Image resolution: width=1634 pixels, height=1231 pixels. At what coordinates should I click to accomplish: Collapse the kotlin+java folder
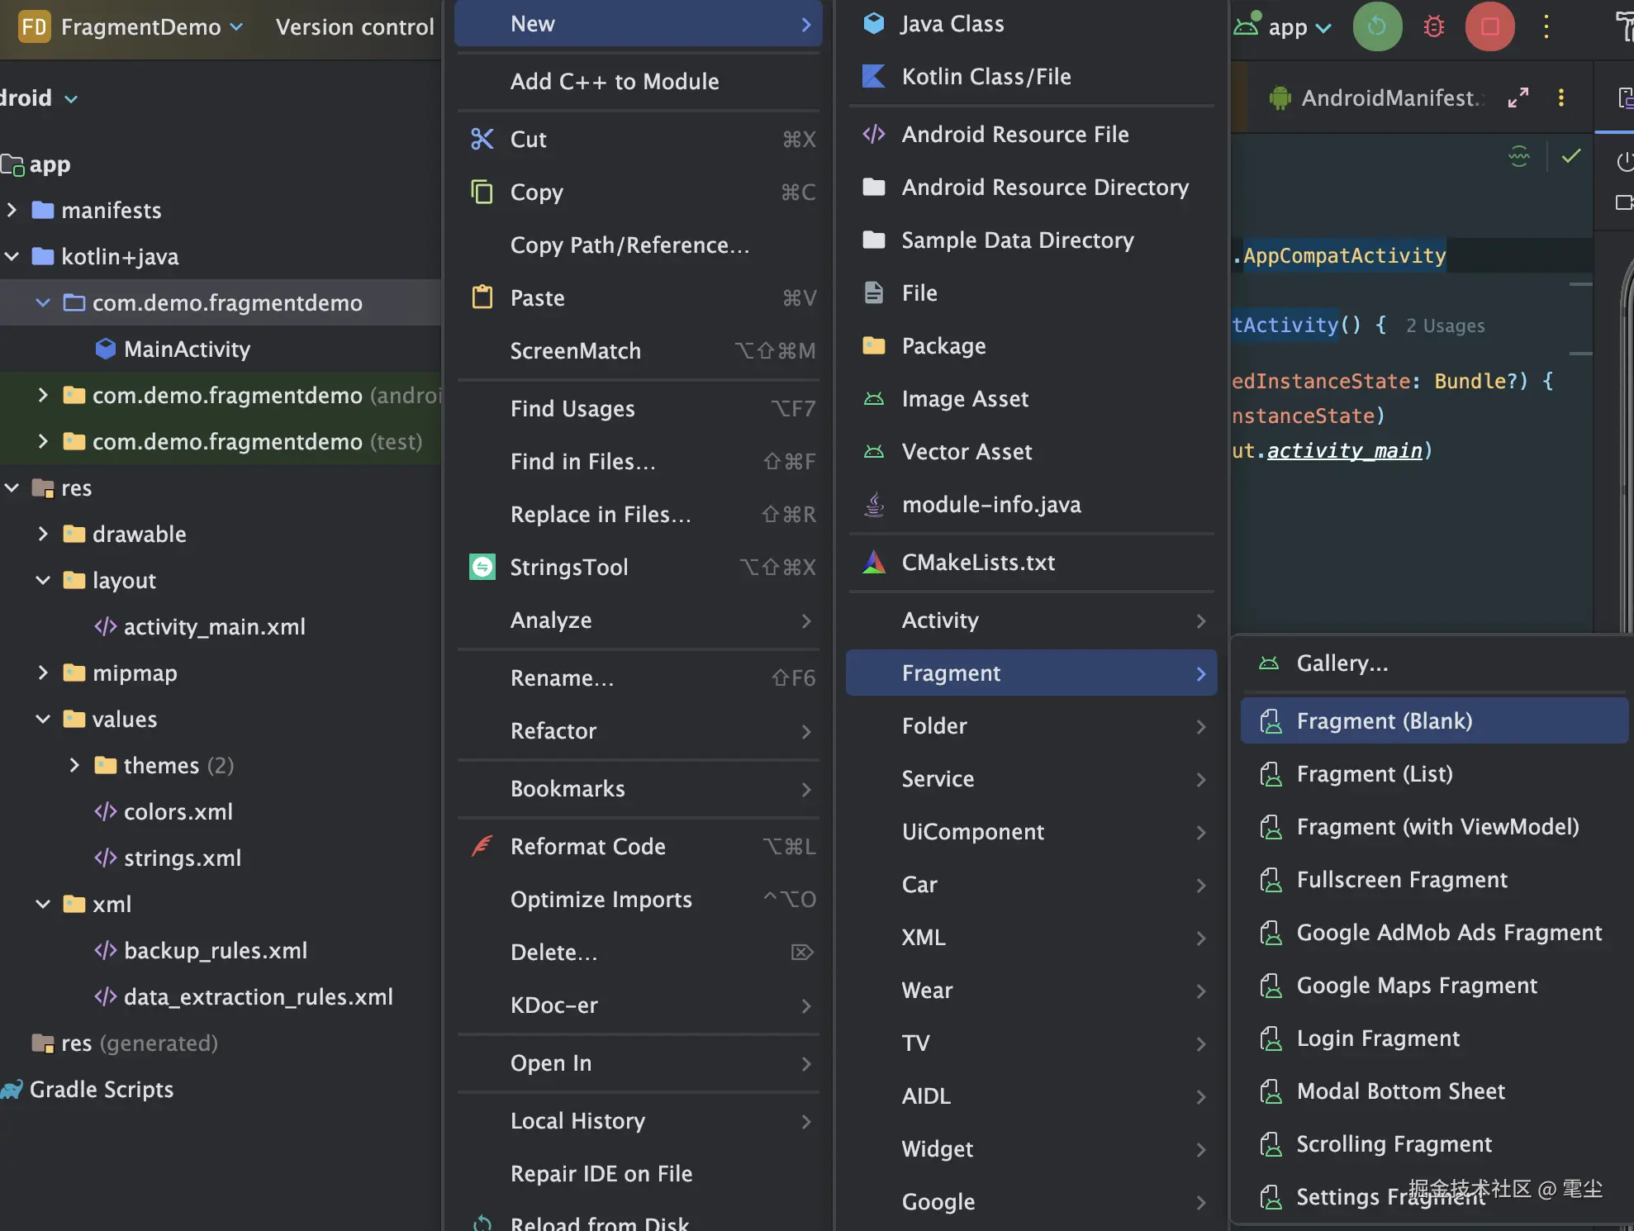point(12,257)
